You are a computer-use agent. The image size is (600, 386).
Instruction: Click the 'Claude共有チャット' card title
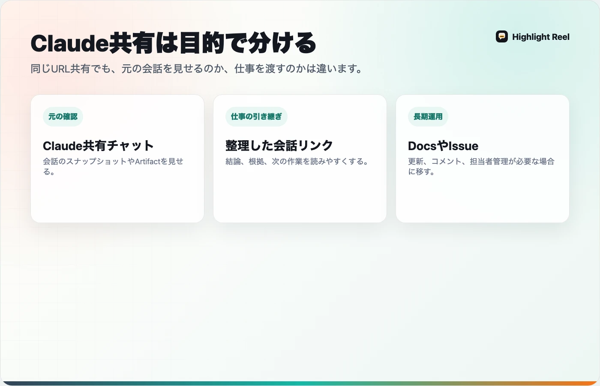[x=98, y=146]
